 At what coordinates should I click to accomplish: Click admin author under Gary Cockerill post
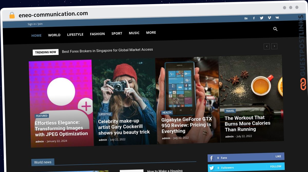coord(103,140)
